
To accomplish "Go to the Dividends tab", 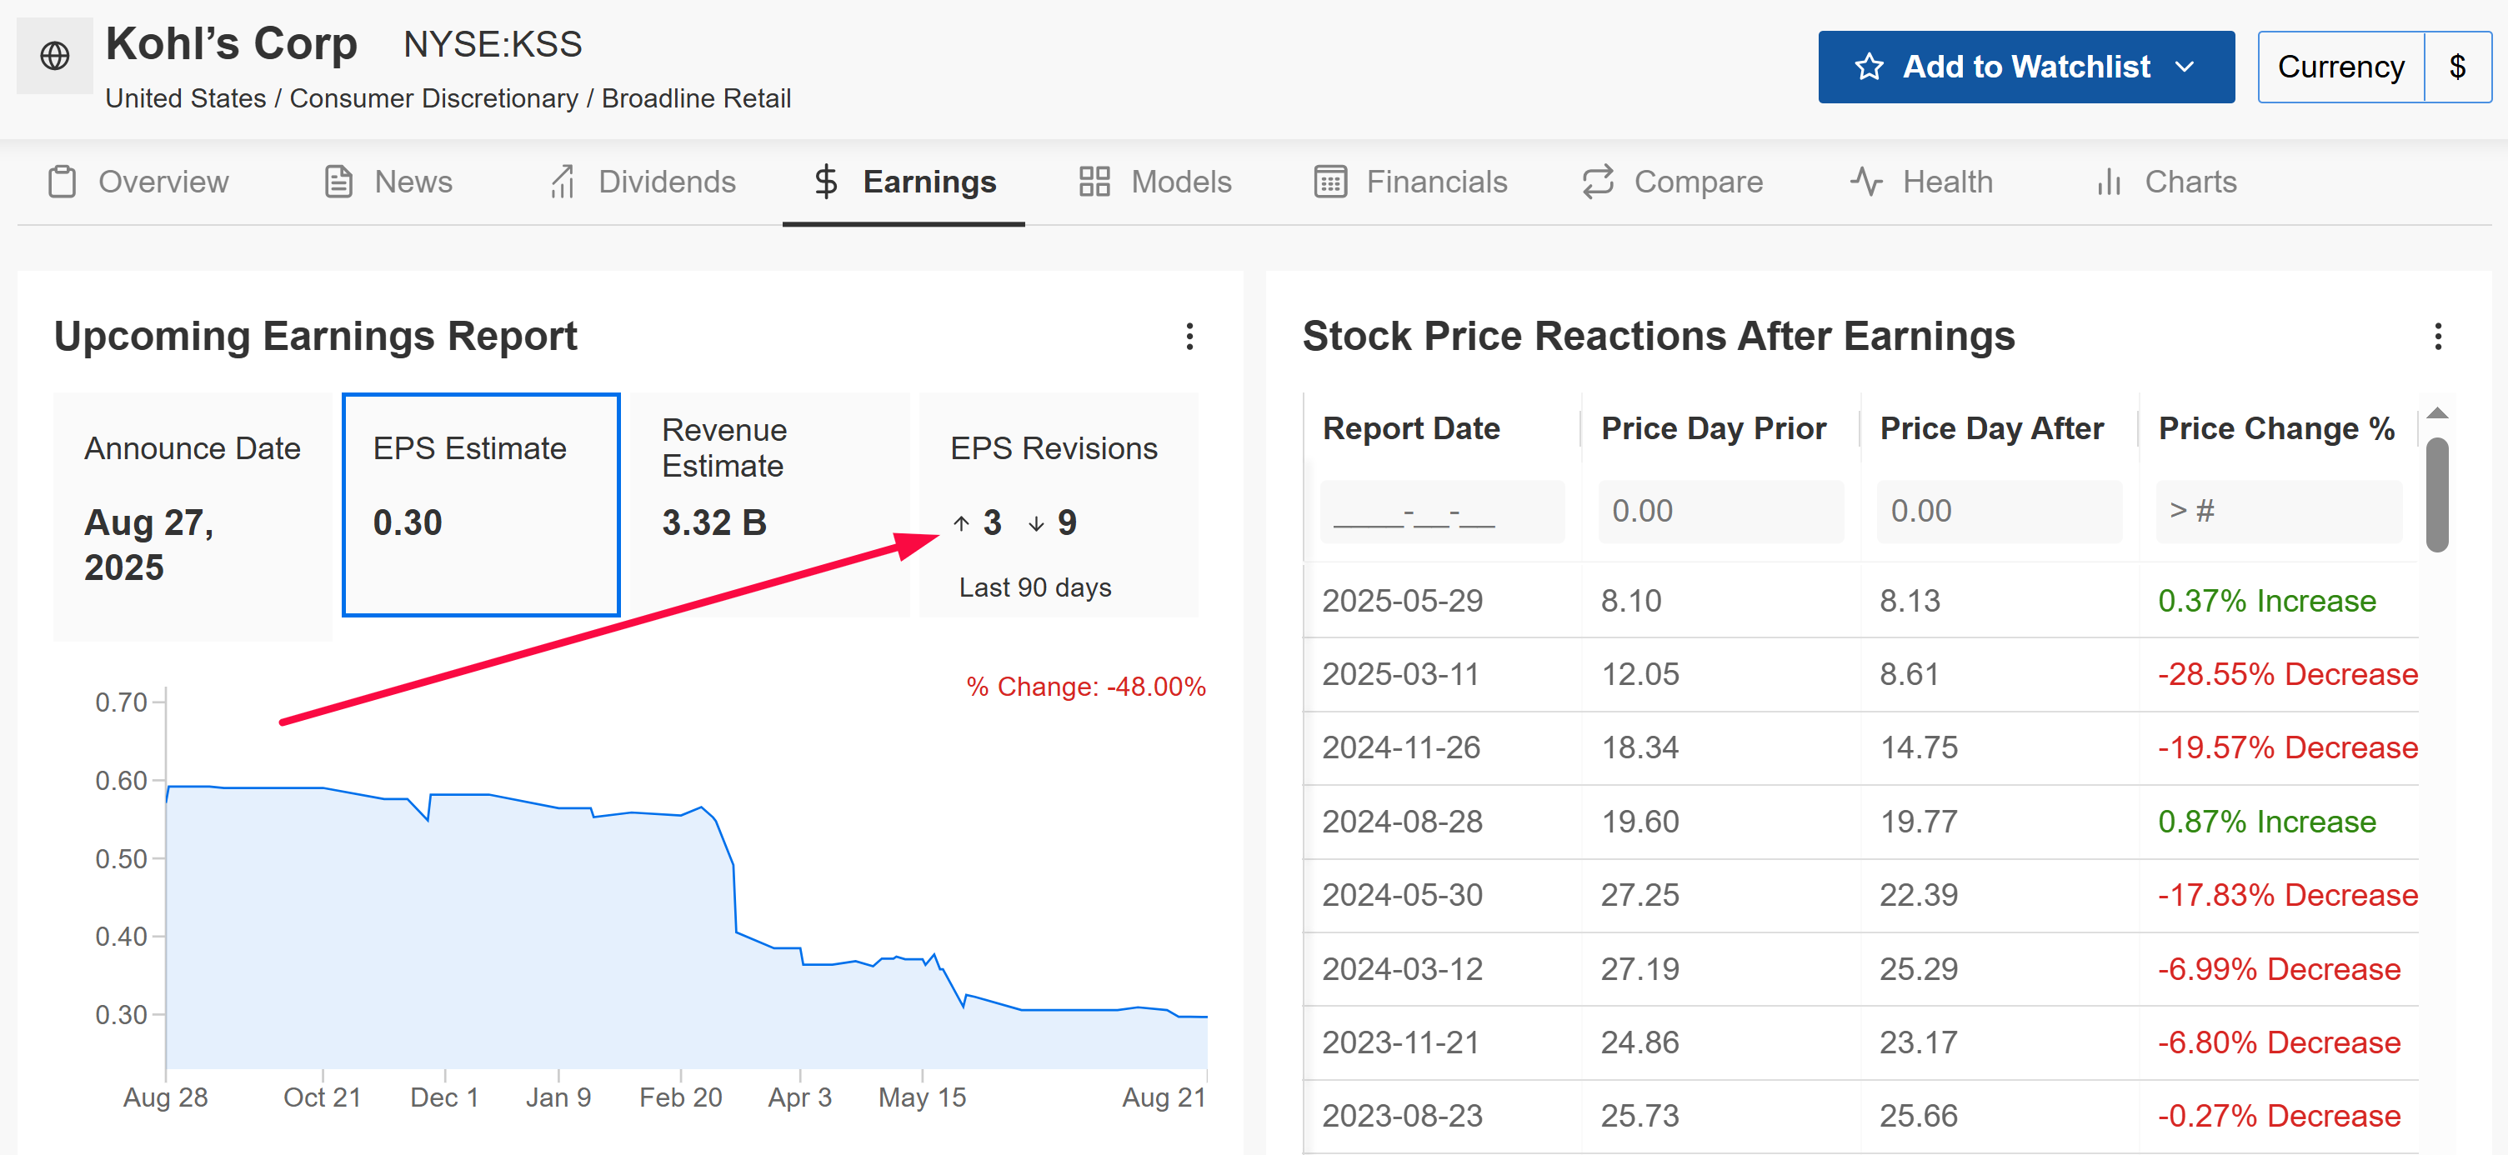I will (643, 182).
